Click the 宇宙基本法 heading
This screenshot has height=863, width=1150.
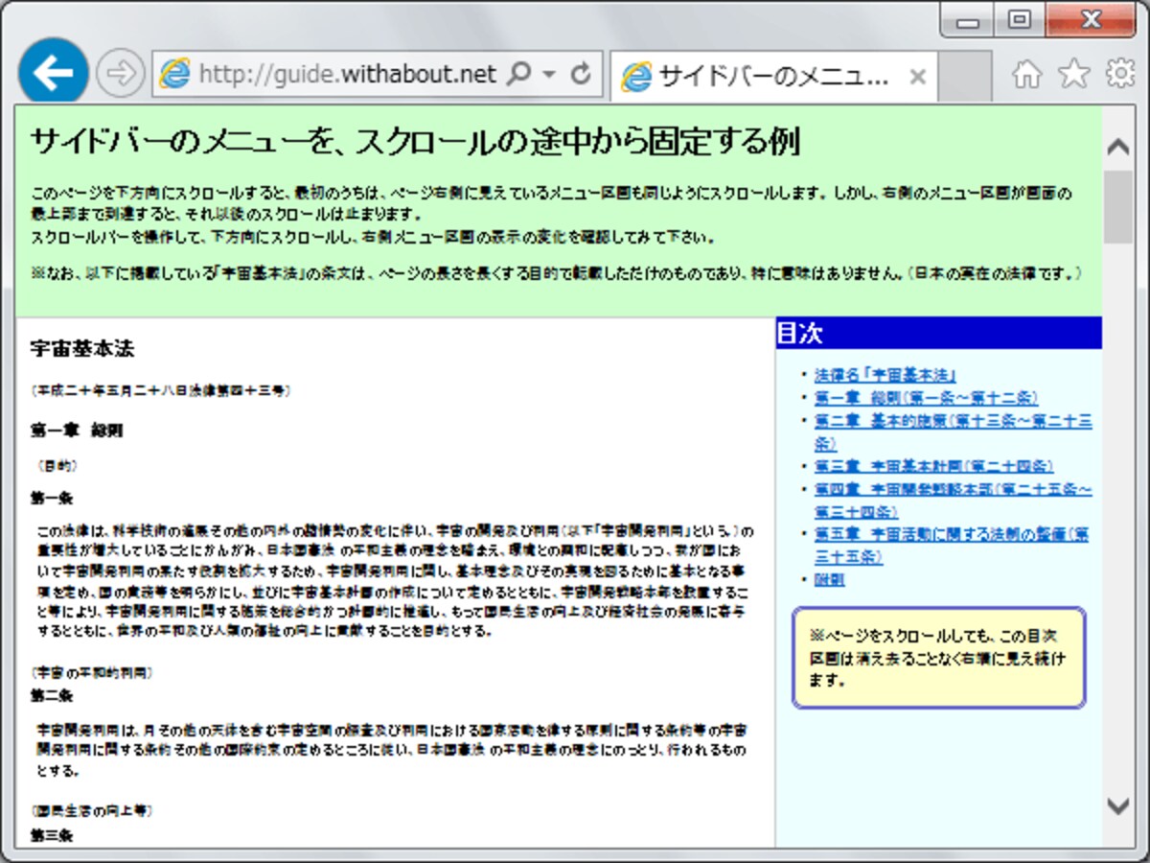(x=82, y=348)
